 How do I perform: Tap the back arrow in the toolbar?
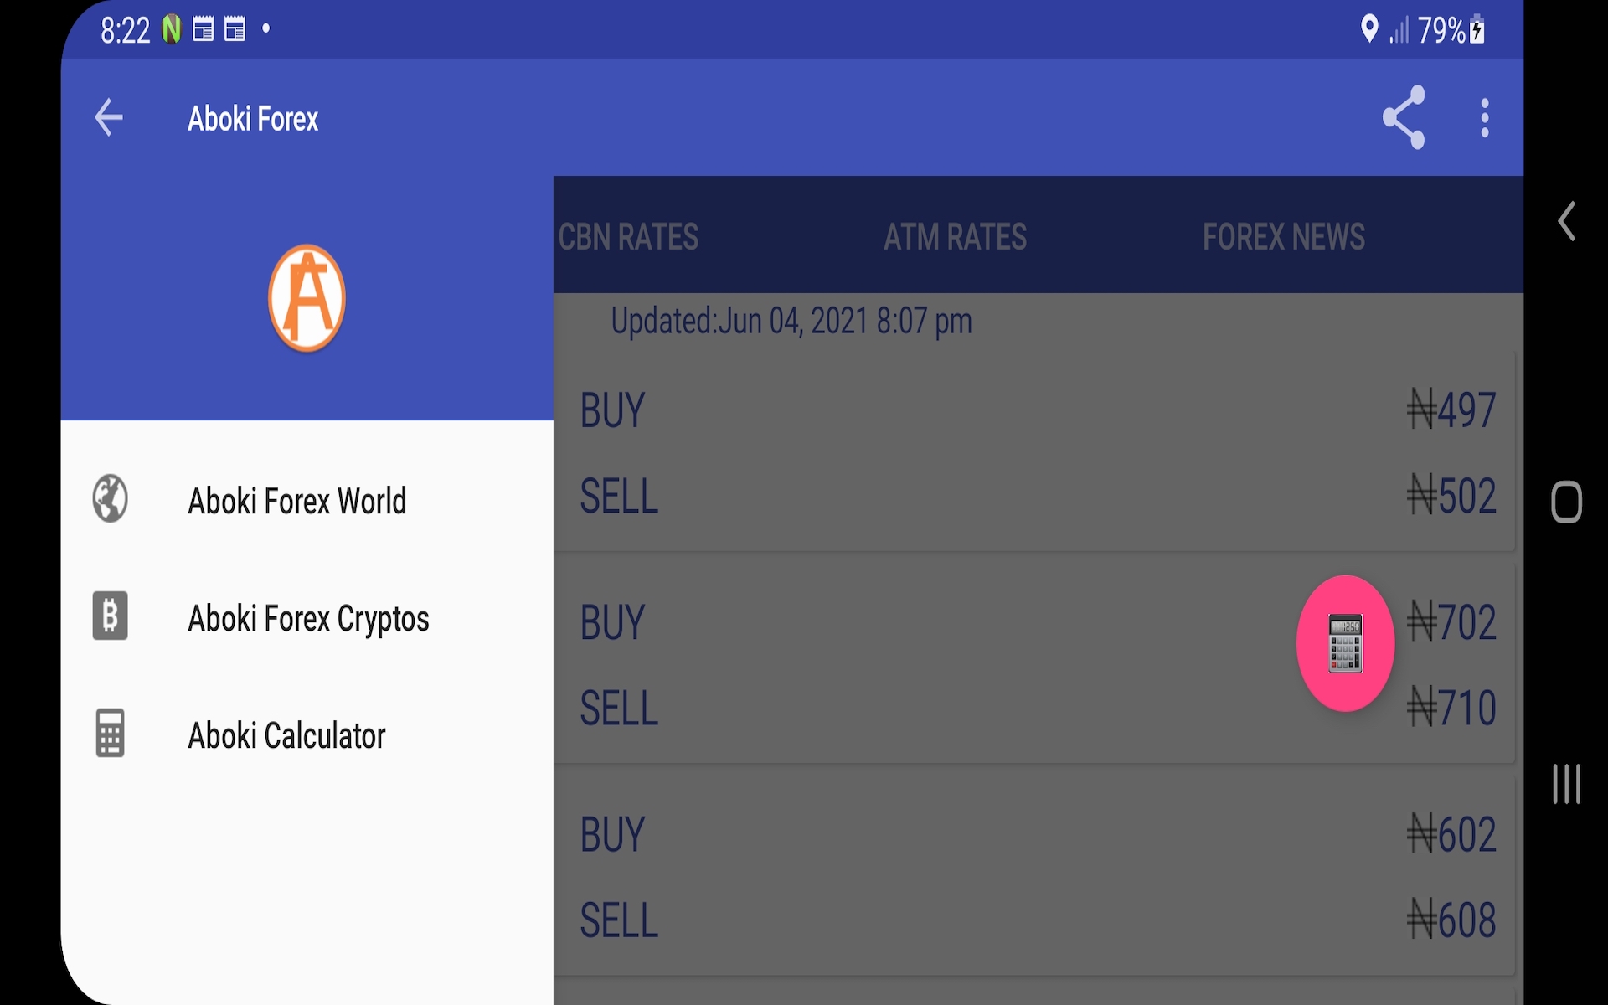(x=108, y=118)
